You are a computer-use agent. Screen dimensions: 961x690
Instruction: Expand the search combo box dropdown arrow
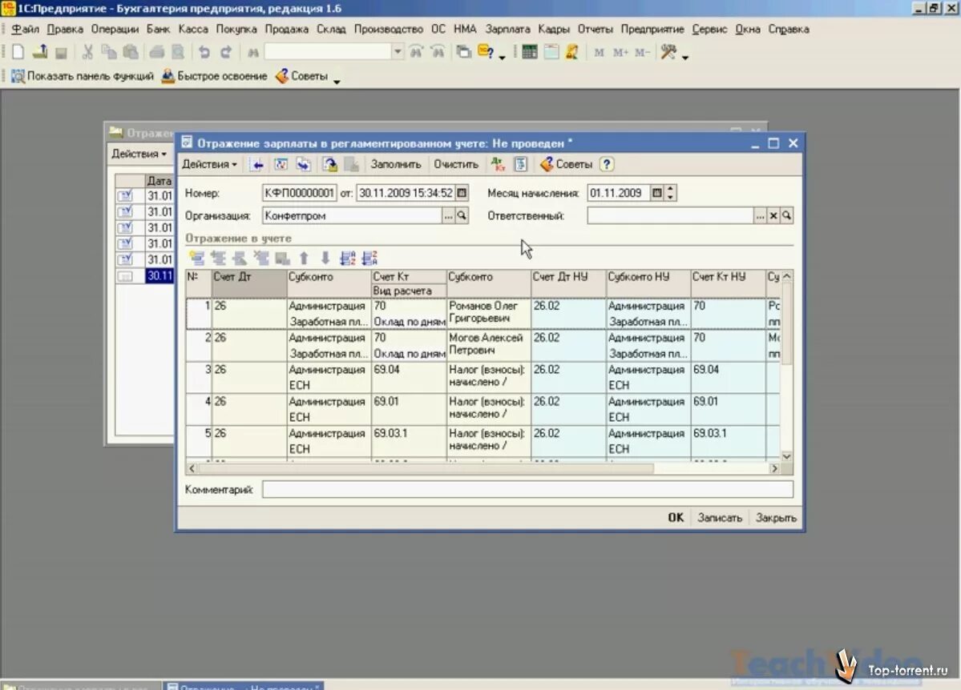click(398, 53)
